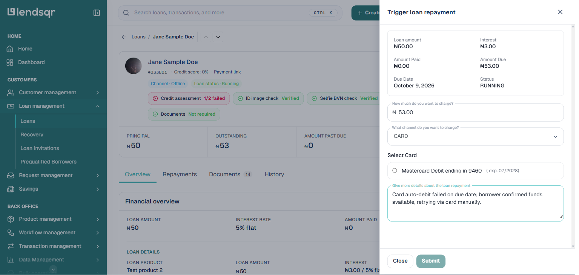This screenshot has width=579, height=275.
Task: Open the charge channel CARD dropdown
Action: click(476, 136)
